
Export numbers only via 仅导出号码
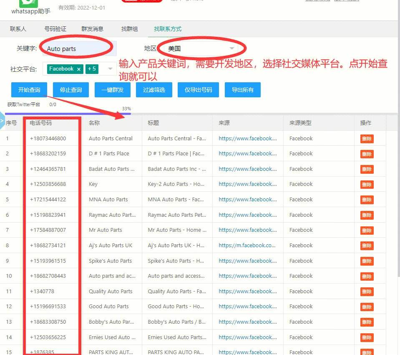pos(198,90)
